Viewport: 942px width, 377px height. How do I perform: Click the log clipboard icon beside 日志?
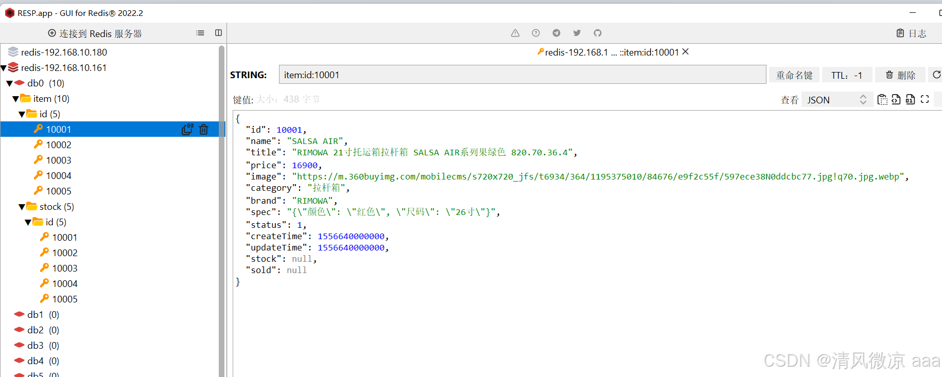click(x=900, y=33)
